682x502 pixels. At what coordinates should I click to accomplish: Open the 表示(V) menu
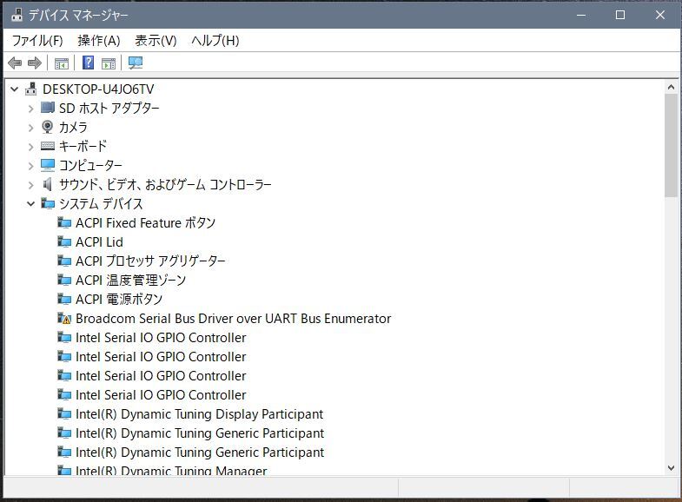pos(156,41)
